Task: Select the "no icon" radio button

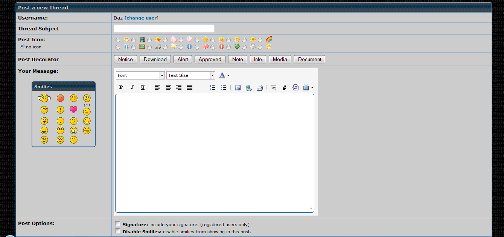Action: point(22,46)
